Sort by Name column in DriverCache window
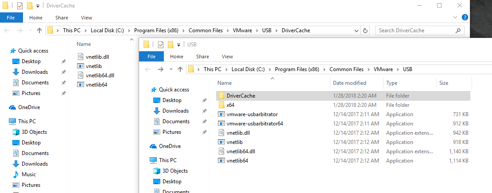The width and height of the screenshot is (492, 193). click(83, 44)
